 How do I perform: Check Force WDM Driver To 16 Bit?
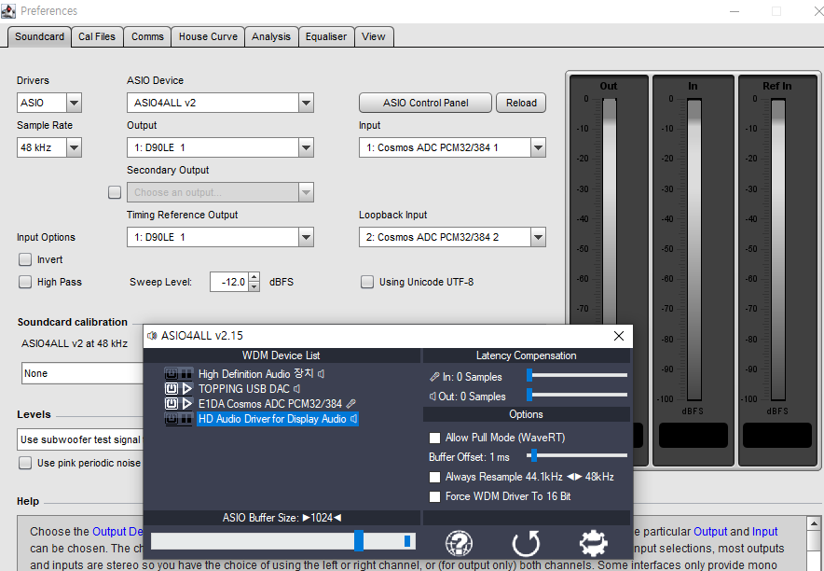(x=434, y=497)
